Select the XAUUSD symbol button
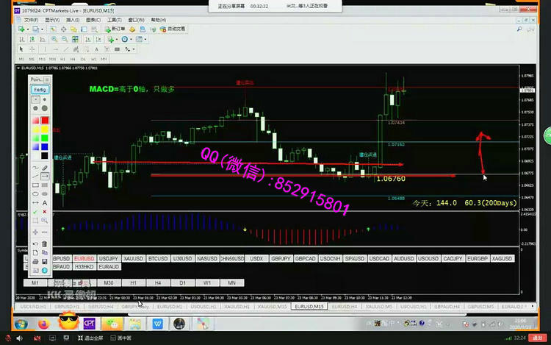Viewport: 551px width, 345px height. [132, 259]
